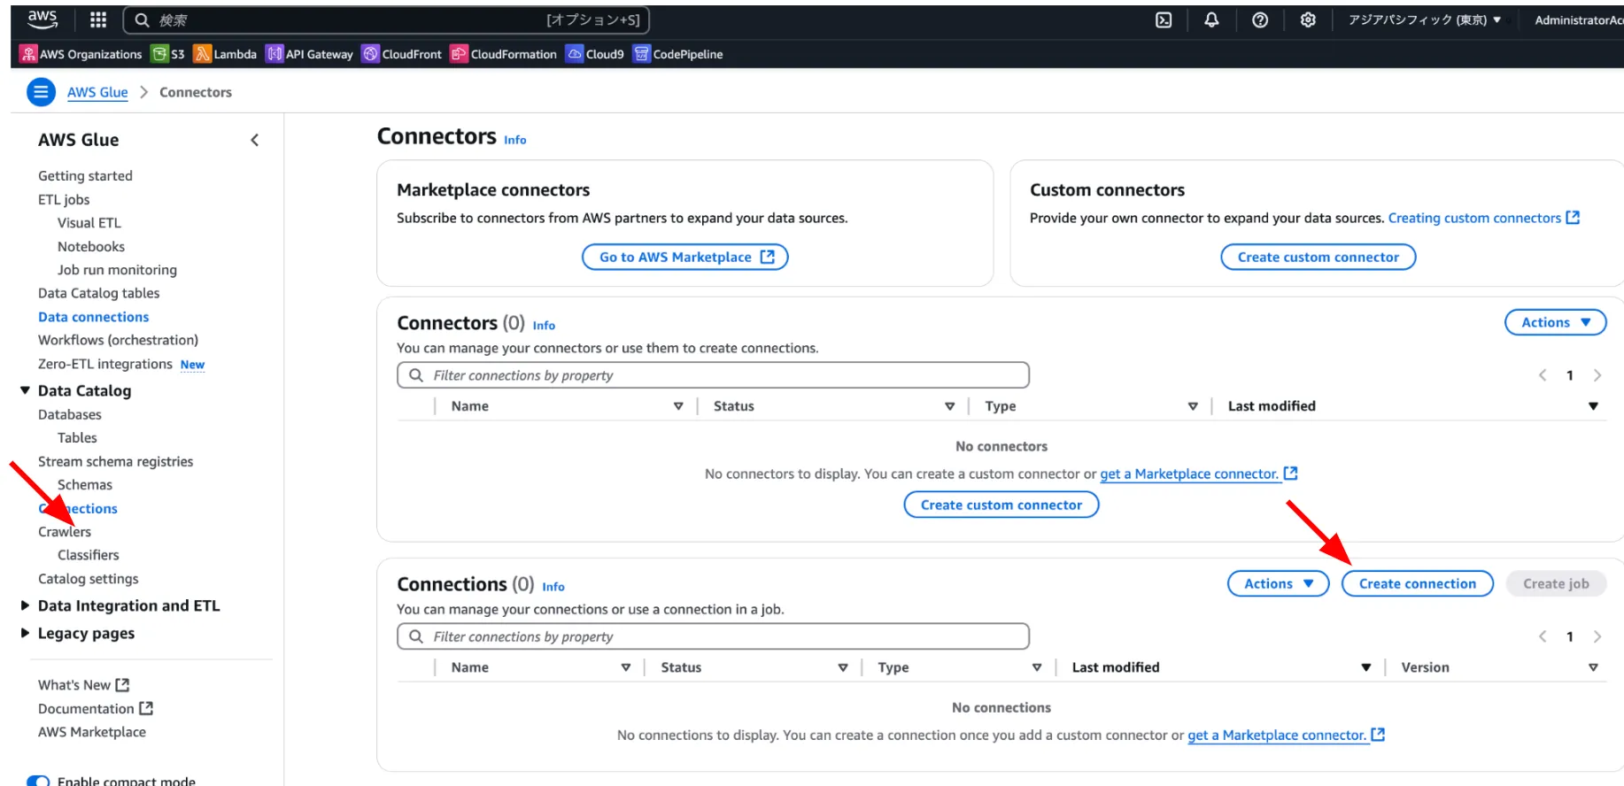Click the Lambda shortcut icon
1624x786 pixels.
click(203, 54)
